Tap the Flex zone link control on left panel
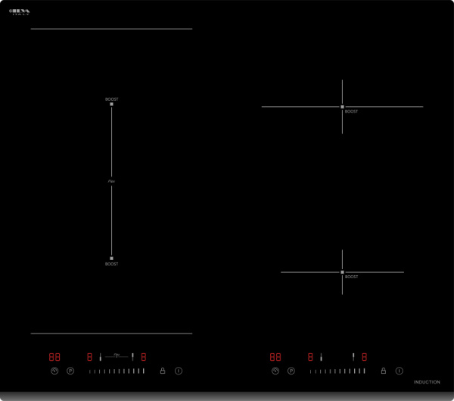The height and width of the screenshot is (401, 454). point(117,356)
